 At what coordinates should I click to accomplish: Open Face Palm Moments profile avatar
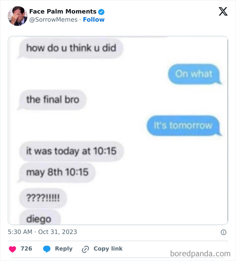(x=18, y=16)
